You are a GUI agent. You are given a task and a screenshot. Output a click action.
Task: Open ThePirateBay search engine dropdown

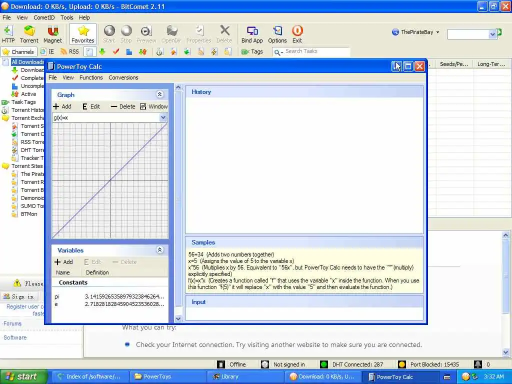pos(415,32)
